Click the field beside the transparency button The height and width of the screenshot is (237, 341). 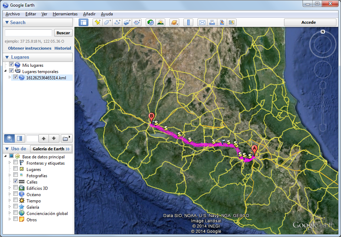(32, 138)
